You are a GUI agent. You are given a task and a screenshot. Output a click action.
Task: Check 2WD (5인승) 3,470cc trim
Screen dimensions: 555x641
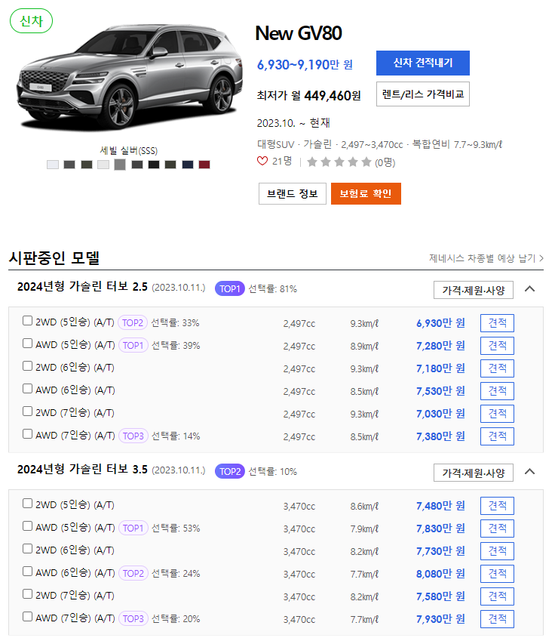point(27,504)
